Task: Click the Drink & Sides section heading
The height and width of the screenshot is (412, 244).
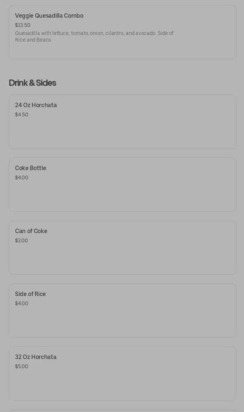Action: [32, 83]
